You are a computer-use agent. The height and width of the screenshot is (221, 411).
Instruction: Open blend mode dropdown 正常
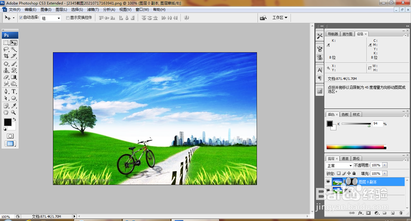339,165
